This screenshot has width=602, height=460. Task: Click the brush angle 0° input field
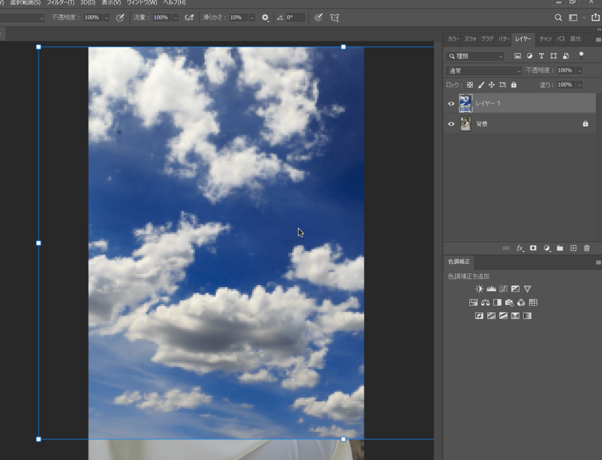click(x=295, y=17)
